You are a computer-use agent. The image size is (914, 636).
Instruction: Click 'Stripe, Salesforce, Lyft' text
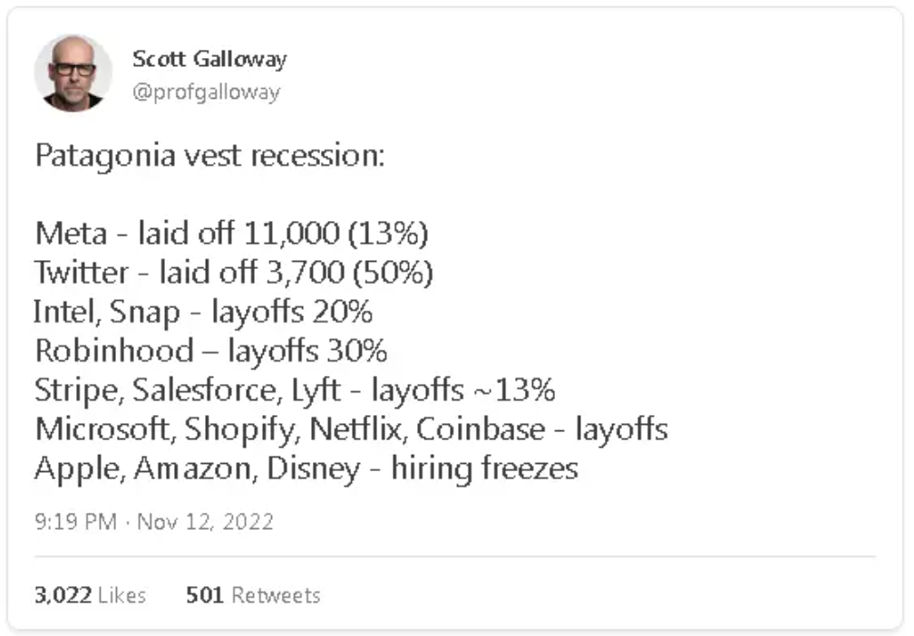[x=188, y=390]
